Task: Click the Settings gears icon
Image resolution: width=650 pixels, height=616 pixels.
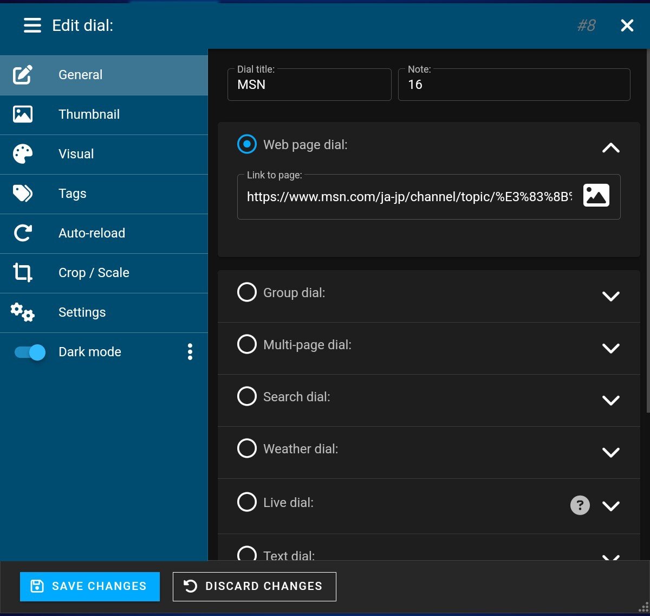Action: [x=23, y=312]
